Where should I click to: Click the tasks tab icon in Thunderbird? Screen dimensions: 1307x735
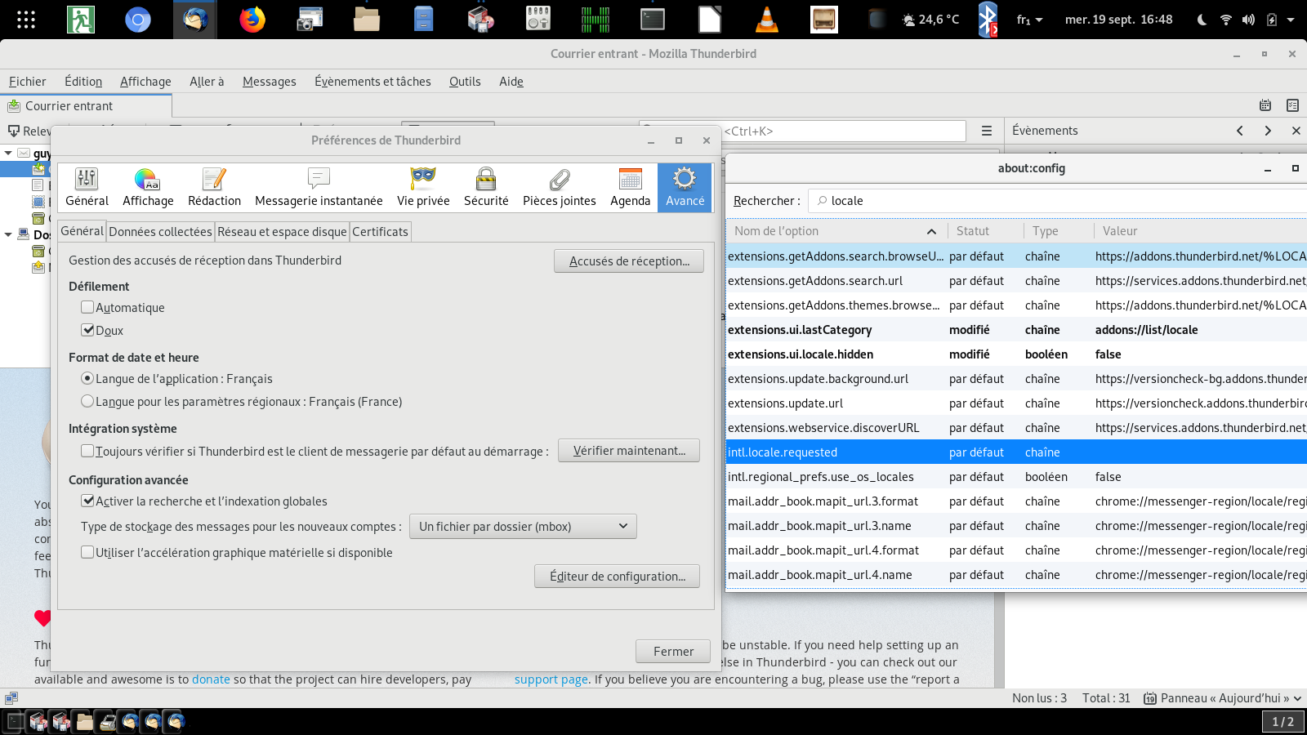[x=1292, y=105]
